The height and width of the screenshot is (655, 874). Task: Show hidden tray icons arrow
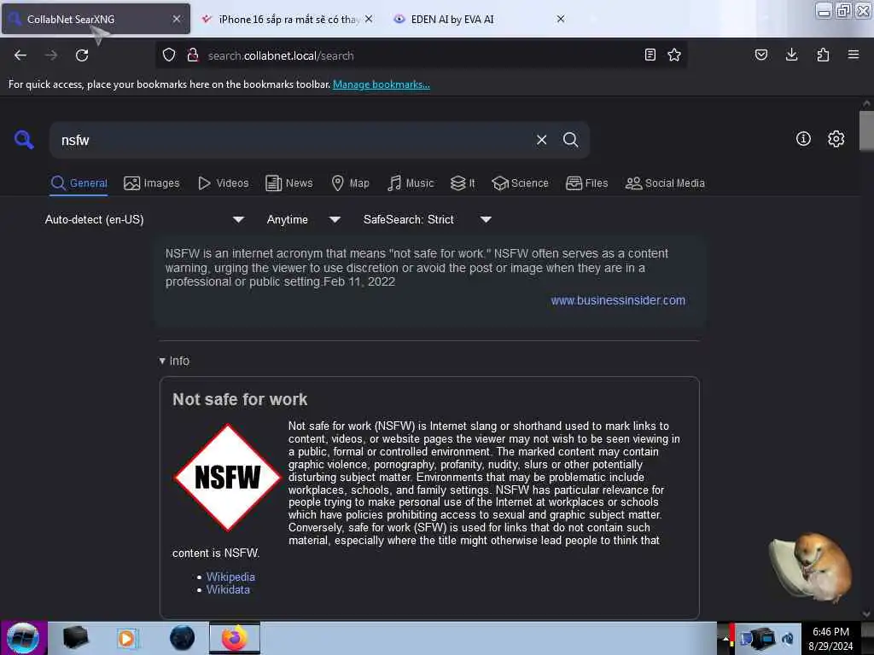pos(725,639)
